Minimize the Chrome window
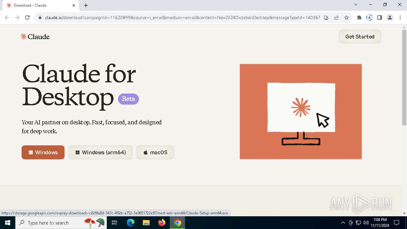 [370, 5]
